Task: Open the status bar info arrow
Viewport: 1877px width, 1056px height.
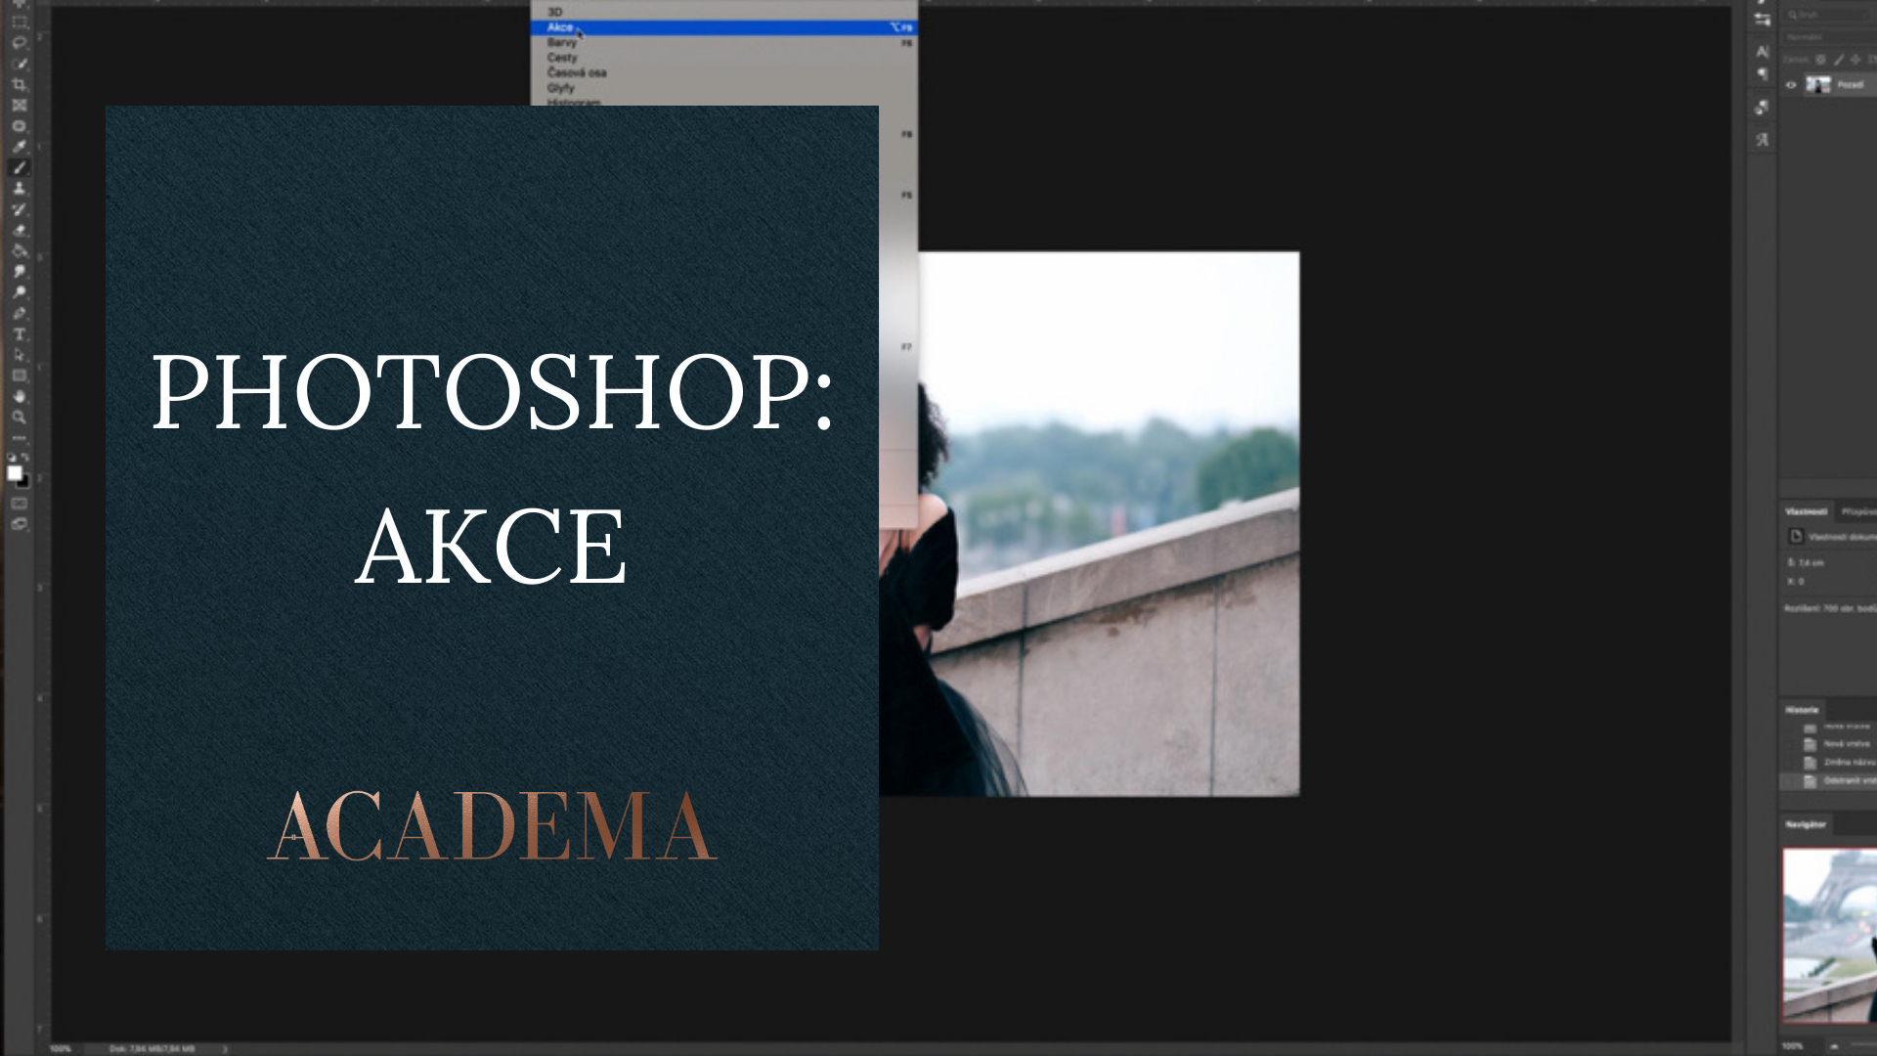Action: tap(225, 1049)
